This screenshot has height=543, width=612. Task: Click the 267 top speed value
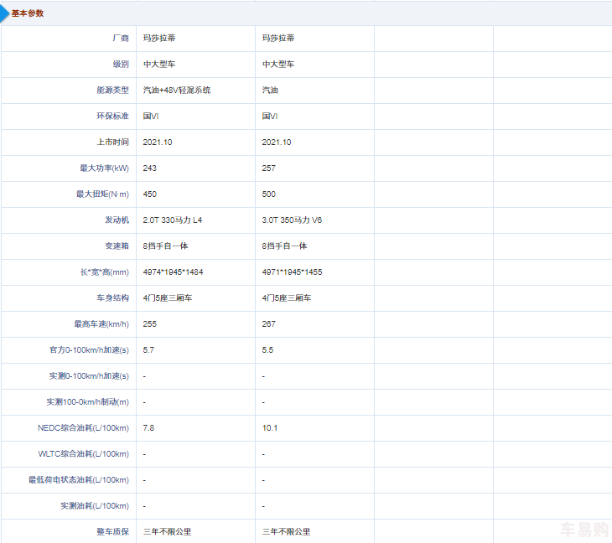pyautogui.click(x=269, y=323)
